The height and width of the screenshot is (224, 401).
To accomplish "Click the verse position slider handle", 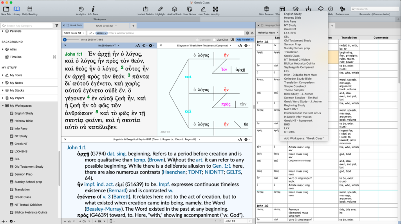I will click(65, 39).
